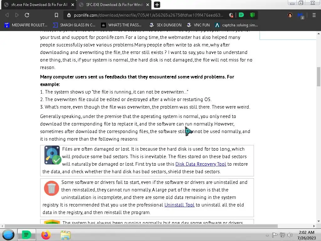Viewport: 321px width, 241px height.
Task: Switch to sfc.exe File Download tab
Action: click(38, 5)
